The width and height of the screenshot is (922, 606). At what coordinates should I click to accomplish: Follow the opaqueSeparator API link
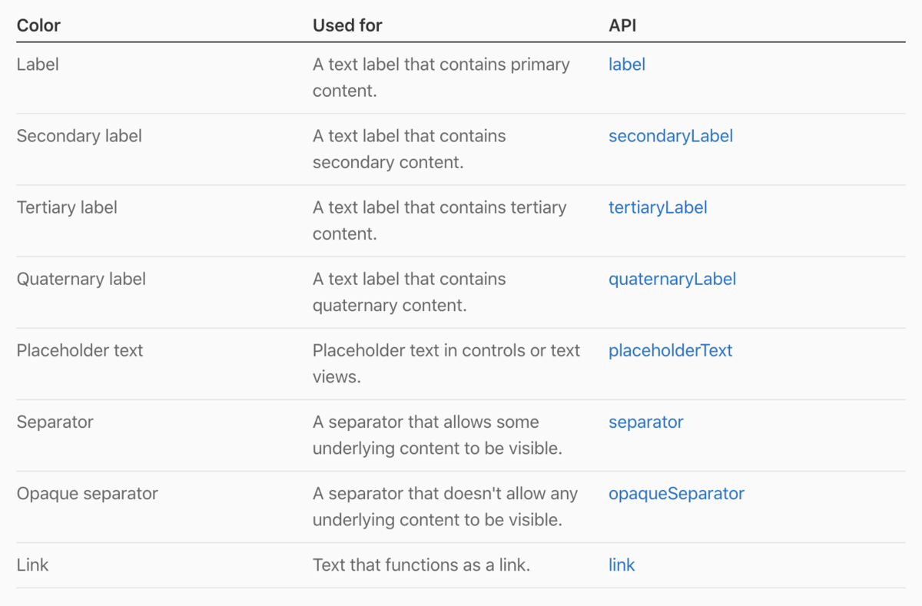676,493
